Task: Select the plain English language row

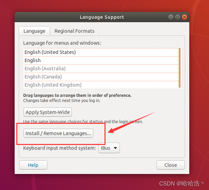Action: pos(101,60)
